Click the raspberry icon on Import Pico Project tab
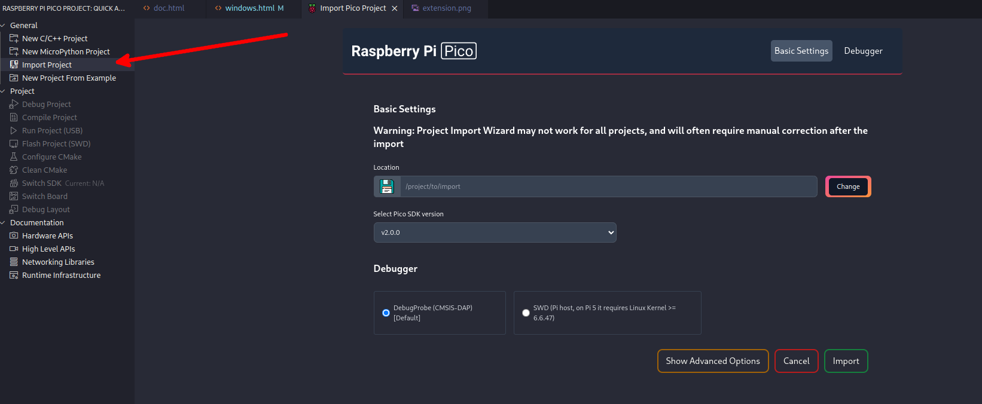Screen dimensions: 982x404 pyautogui.click(x=312, y=8)
